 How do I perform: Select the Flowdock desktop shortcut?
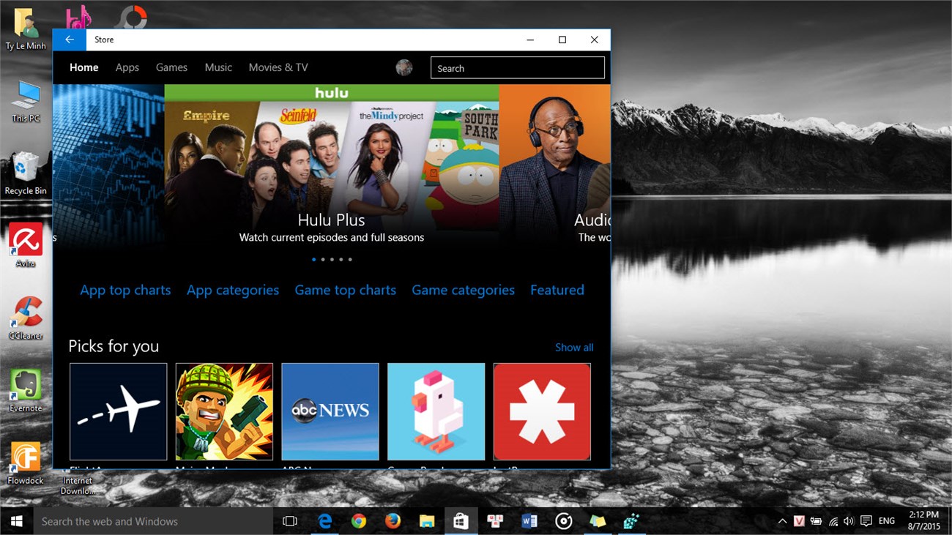pyautogui.click(x=26, y=463)
